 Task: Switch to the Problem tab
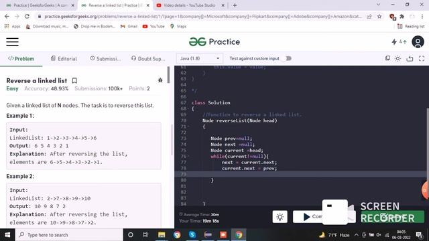click(21, 59)
